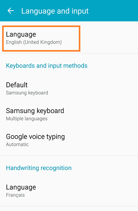The width and height of the screenshot is (138, 211).
Task: Select the Google voice typing row
Action: 69,140
